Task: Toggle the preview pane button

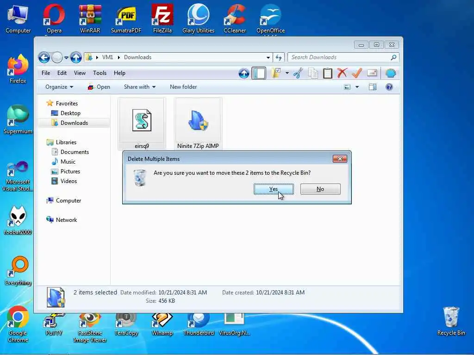Action: 373,87
